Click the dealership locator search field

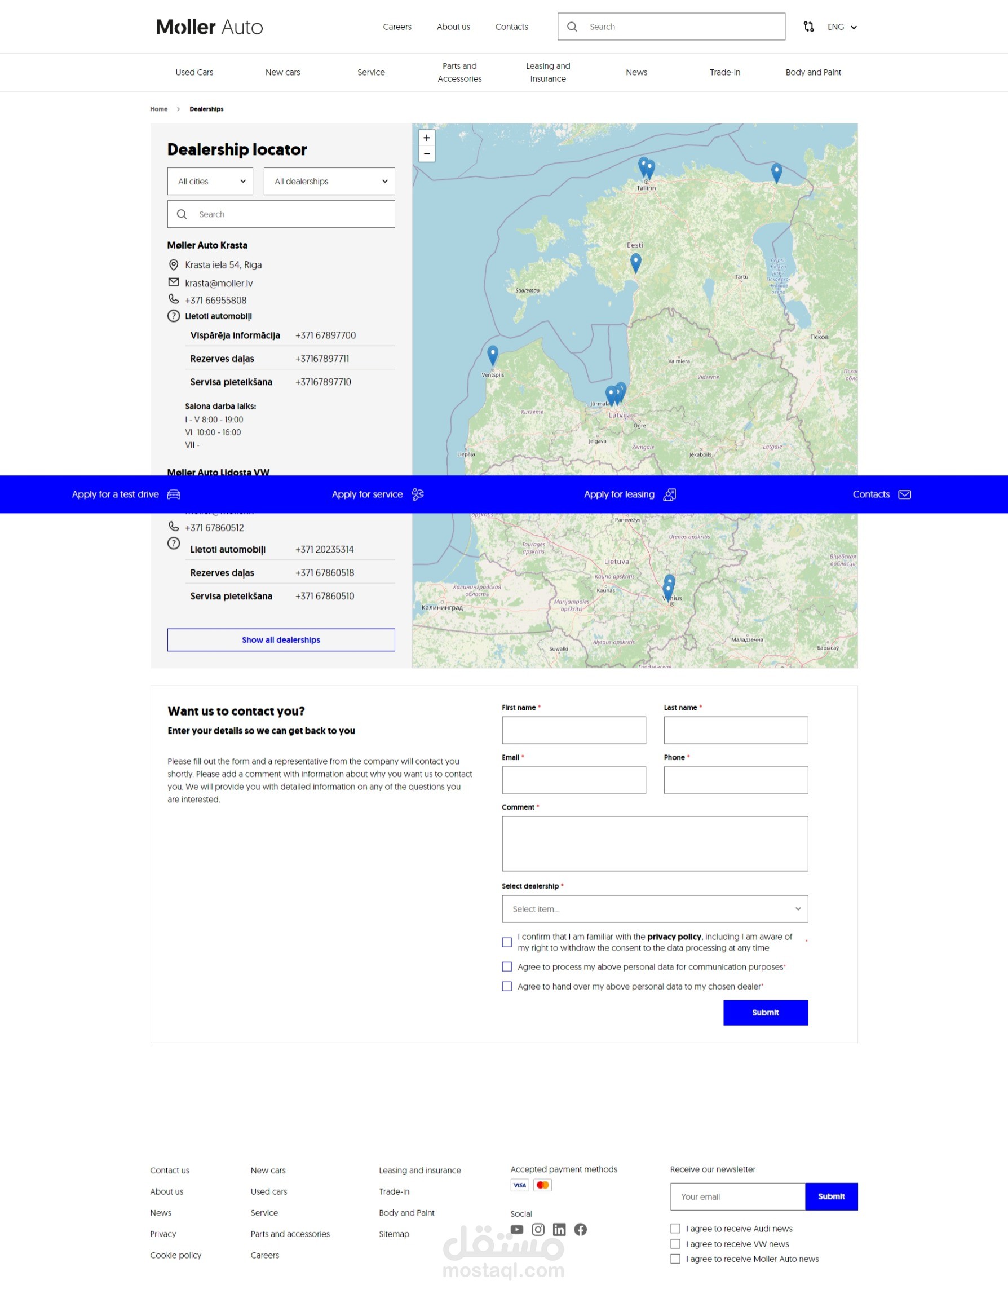pyautogui.click(x=281, y=214)
